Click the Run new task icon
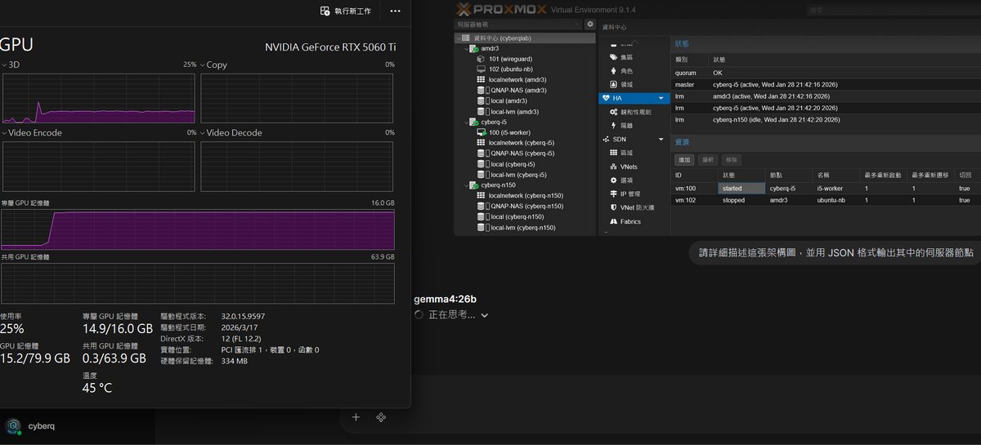The height and width of the screenshot is (445, 981). pos(325,11)
